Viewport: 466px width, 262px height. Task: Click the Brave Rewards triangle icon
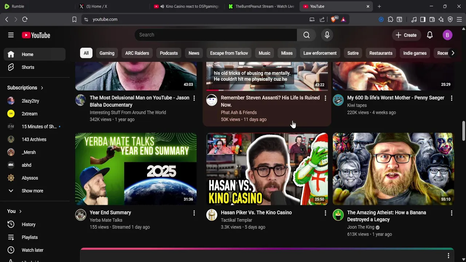343,19
